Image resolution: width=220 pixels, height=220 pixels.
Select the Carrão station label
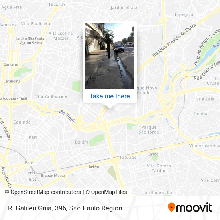(x=153, y=154)
